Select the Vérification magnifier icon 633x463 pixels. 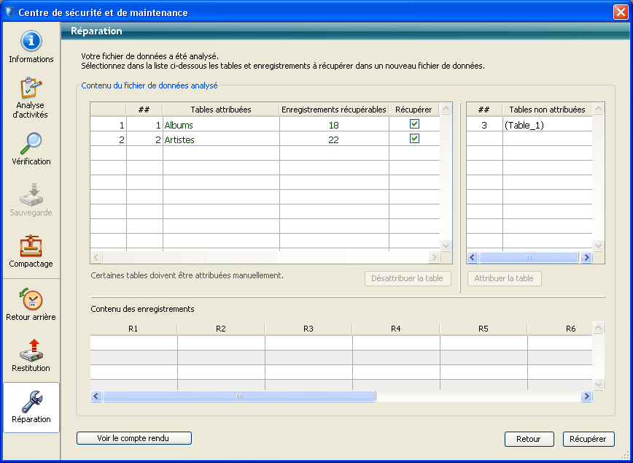pos(31,144)
